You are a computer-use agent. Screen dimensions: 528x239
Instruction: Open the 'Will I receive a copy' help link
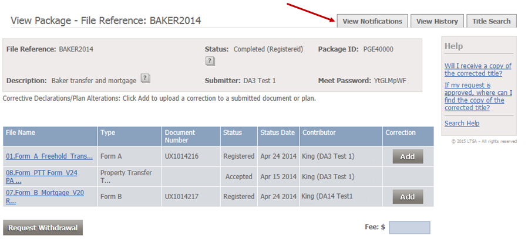[478, 70]
